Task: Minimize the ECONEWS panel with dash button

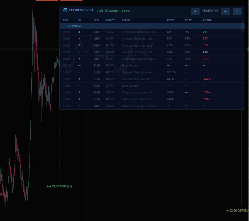Action: click(237, 11)
